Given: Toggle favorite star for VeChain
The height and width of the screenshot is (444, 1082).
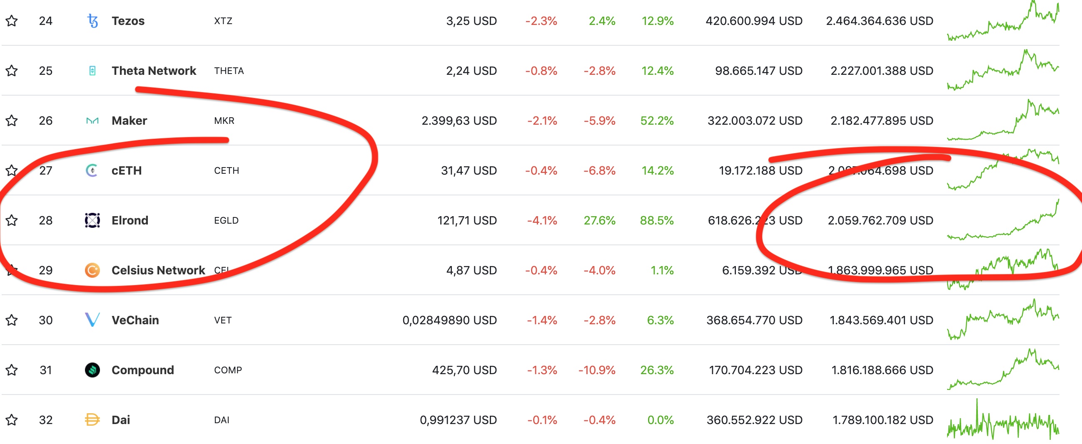Looking at the screenshot, I should (x=12, y=320).
